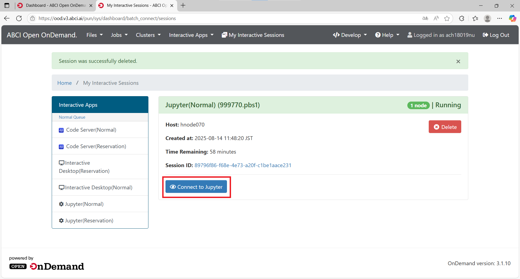Click the Code Server(Reservation) icon
This screenshot has width=520, height=279.
[x=61, y=147]
